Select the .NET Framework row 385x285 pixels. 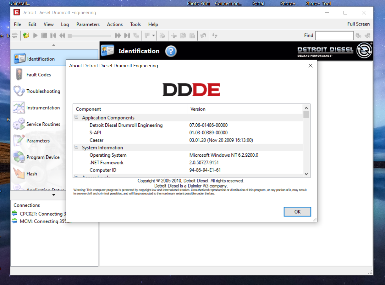click(188, 162)
